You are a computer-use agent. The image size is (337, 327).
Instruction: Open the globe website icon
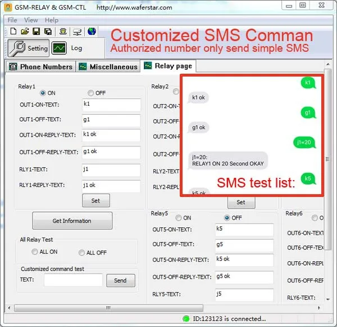(x=92, y=32)
